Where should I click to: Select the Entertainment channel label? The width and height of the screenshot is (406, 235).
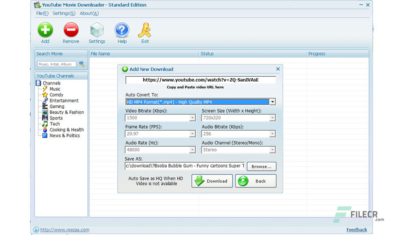pyautogui.click(x=64, y=101)
